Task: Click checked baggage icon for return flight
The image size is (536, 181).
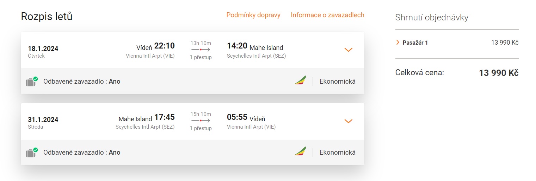Action: click(x=31, y=153)
